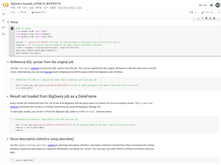Copy the link to the cell icon

point(202,18)
